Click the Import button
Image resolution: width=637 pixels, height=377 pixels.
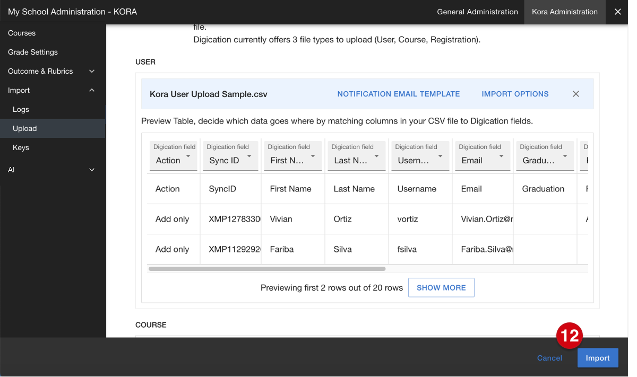point(598,358)
